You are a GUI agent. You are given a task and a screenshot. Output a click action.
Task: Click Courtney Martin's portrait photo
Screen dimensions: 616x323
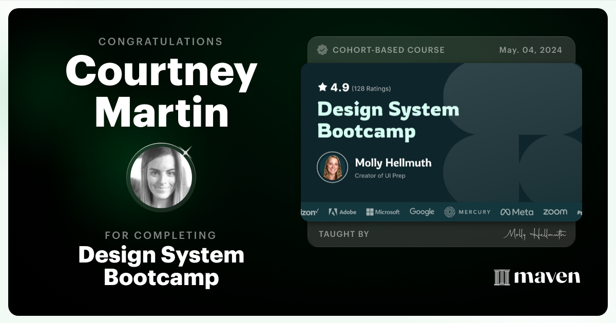161,177
